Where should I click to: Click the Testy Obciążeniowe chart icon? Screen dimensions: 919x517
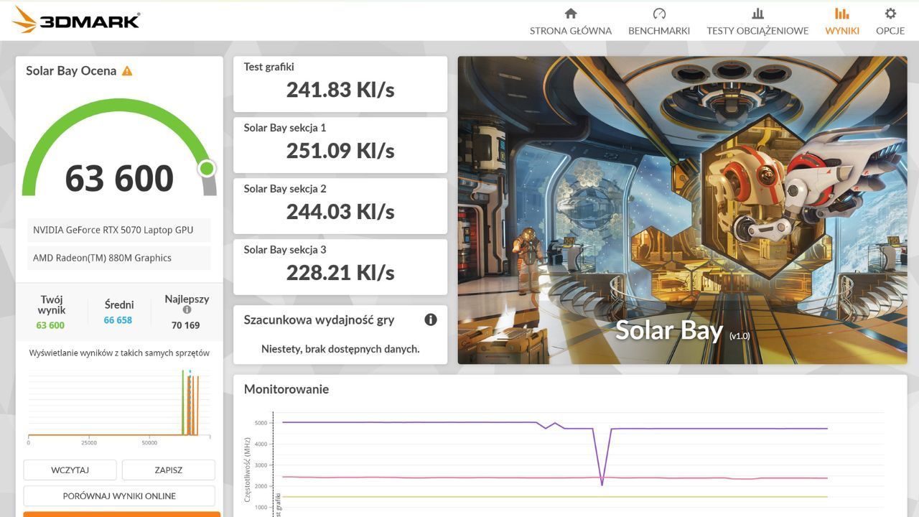click(757, 14)
